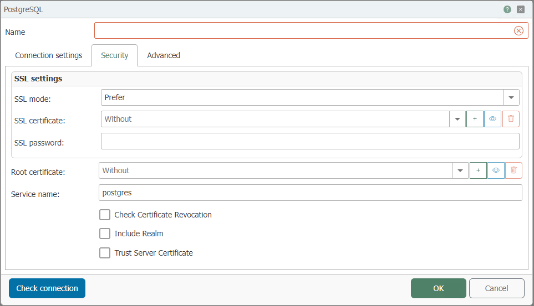Enable Check Certificate Revocation checkbox
The image size is (534, 306).
(x=105, y=215)
